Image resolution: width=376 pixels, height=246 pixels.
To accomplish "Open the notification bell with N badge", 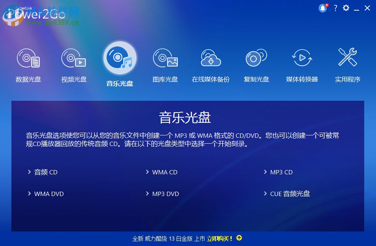I will [x=322, y=8].
